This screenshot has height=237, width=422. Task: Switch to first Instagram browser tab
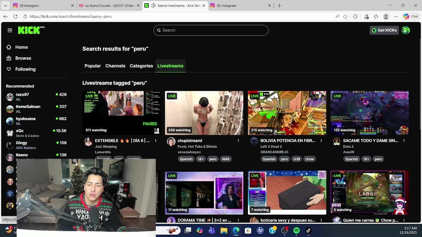coord(43,6)
